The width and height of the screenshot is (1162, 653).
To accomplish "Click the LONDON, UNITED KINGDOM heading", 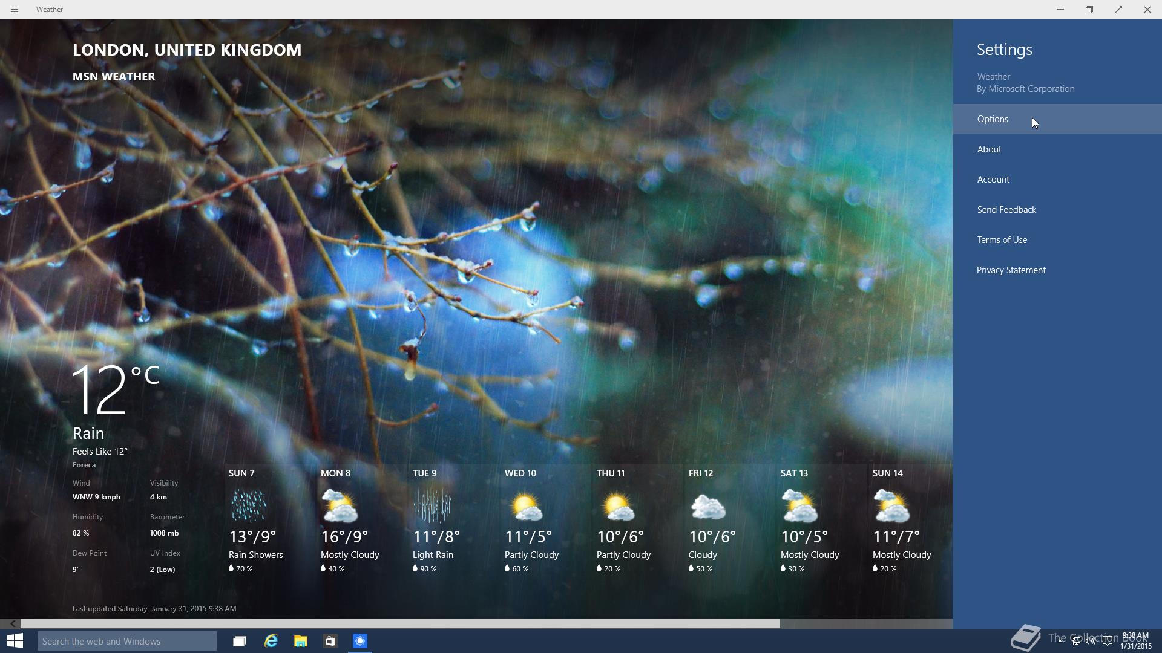I will pos(187,50).
